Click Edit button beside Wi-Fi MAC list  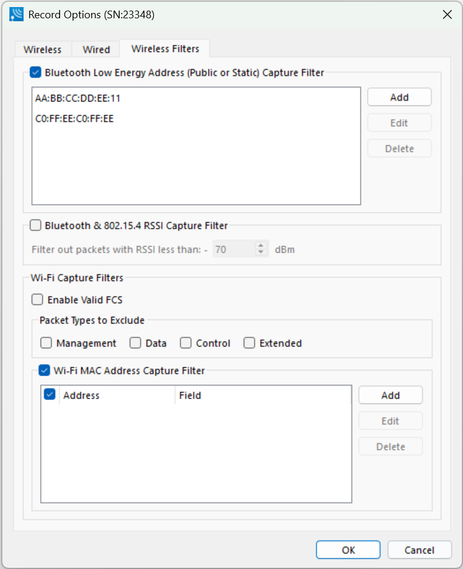[391, 421]
